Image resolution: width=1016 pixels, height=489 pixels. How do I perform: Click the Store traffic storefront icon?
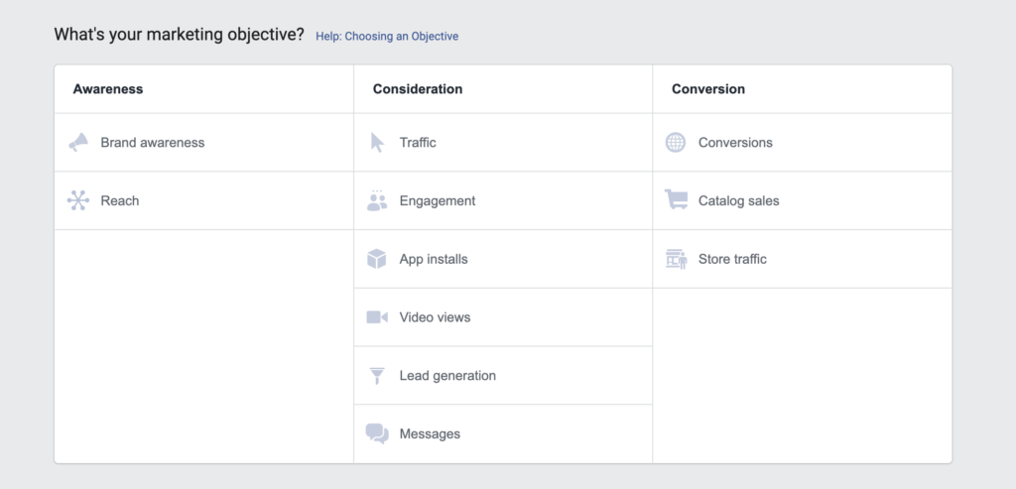[676, 259]
